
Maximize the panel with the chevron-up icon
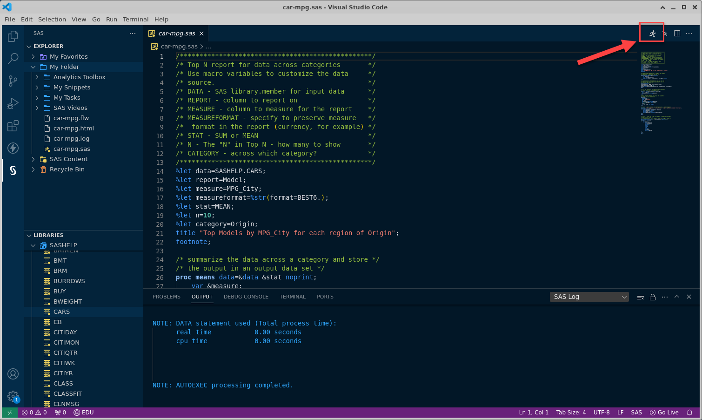pos(677,297)
